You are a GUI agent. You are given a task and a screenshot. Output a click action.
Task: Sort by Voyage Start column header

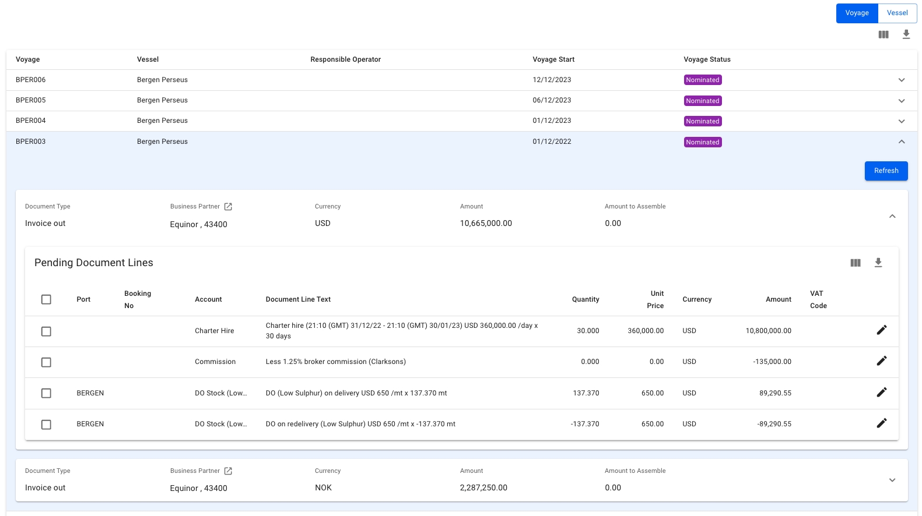[553, 59]
